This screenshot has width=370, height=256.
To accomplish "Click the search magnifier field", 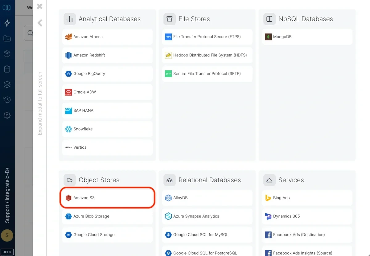I will (x=30, y=33).
